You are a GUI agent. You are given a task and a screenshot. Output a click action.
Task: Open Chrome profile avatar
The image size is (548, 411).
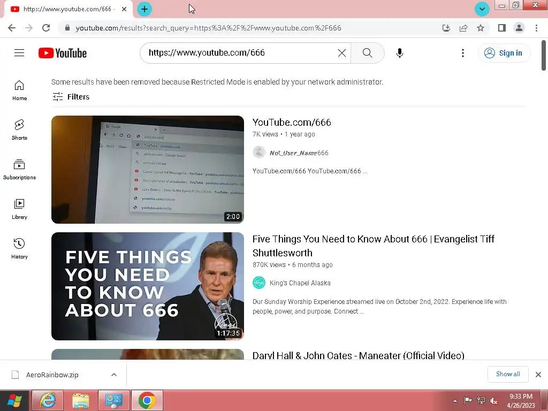519,28
